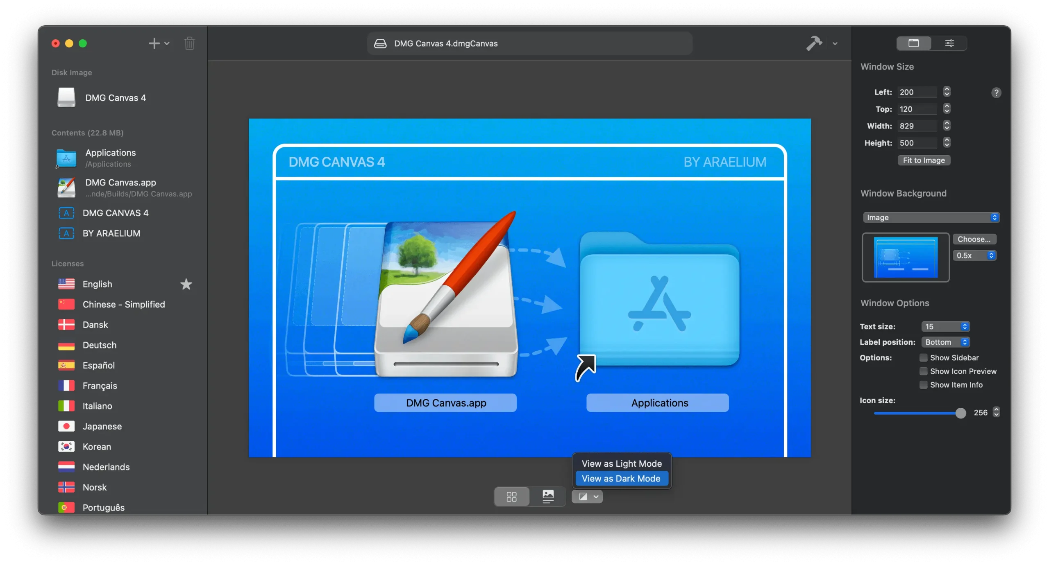
Task: Enable Show Icon Preview checkbox
Action: pyautogui.click(x=924, y=371)
